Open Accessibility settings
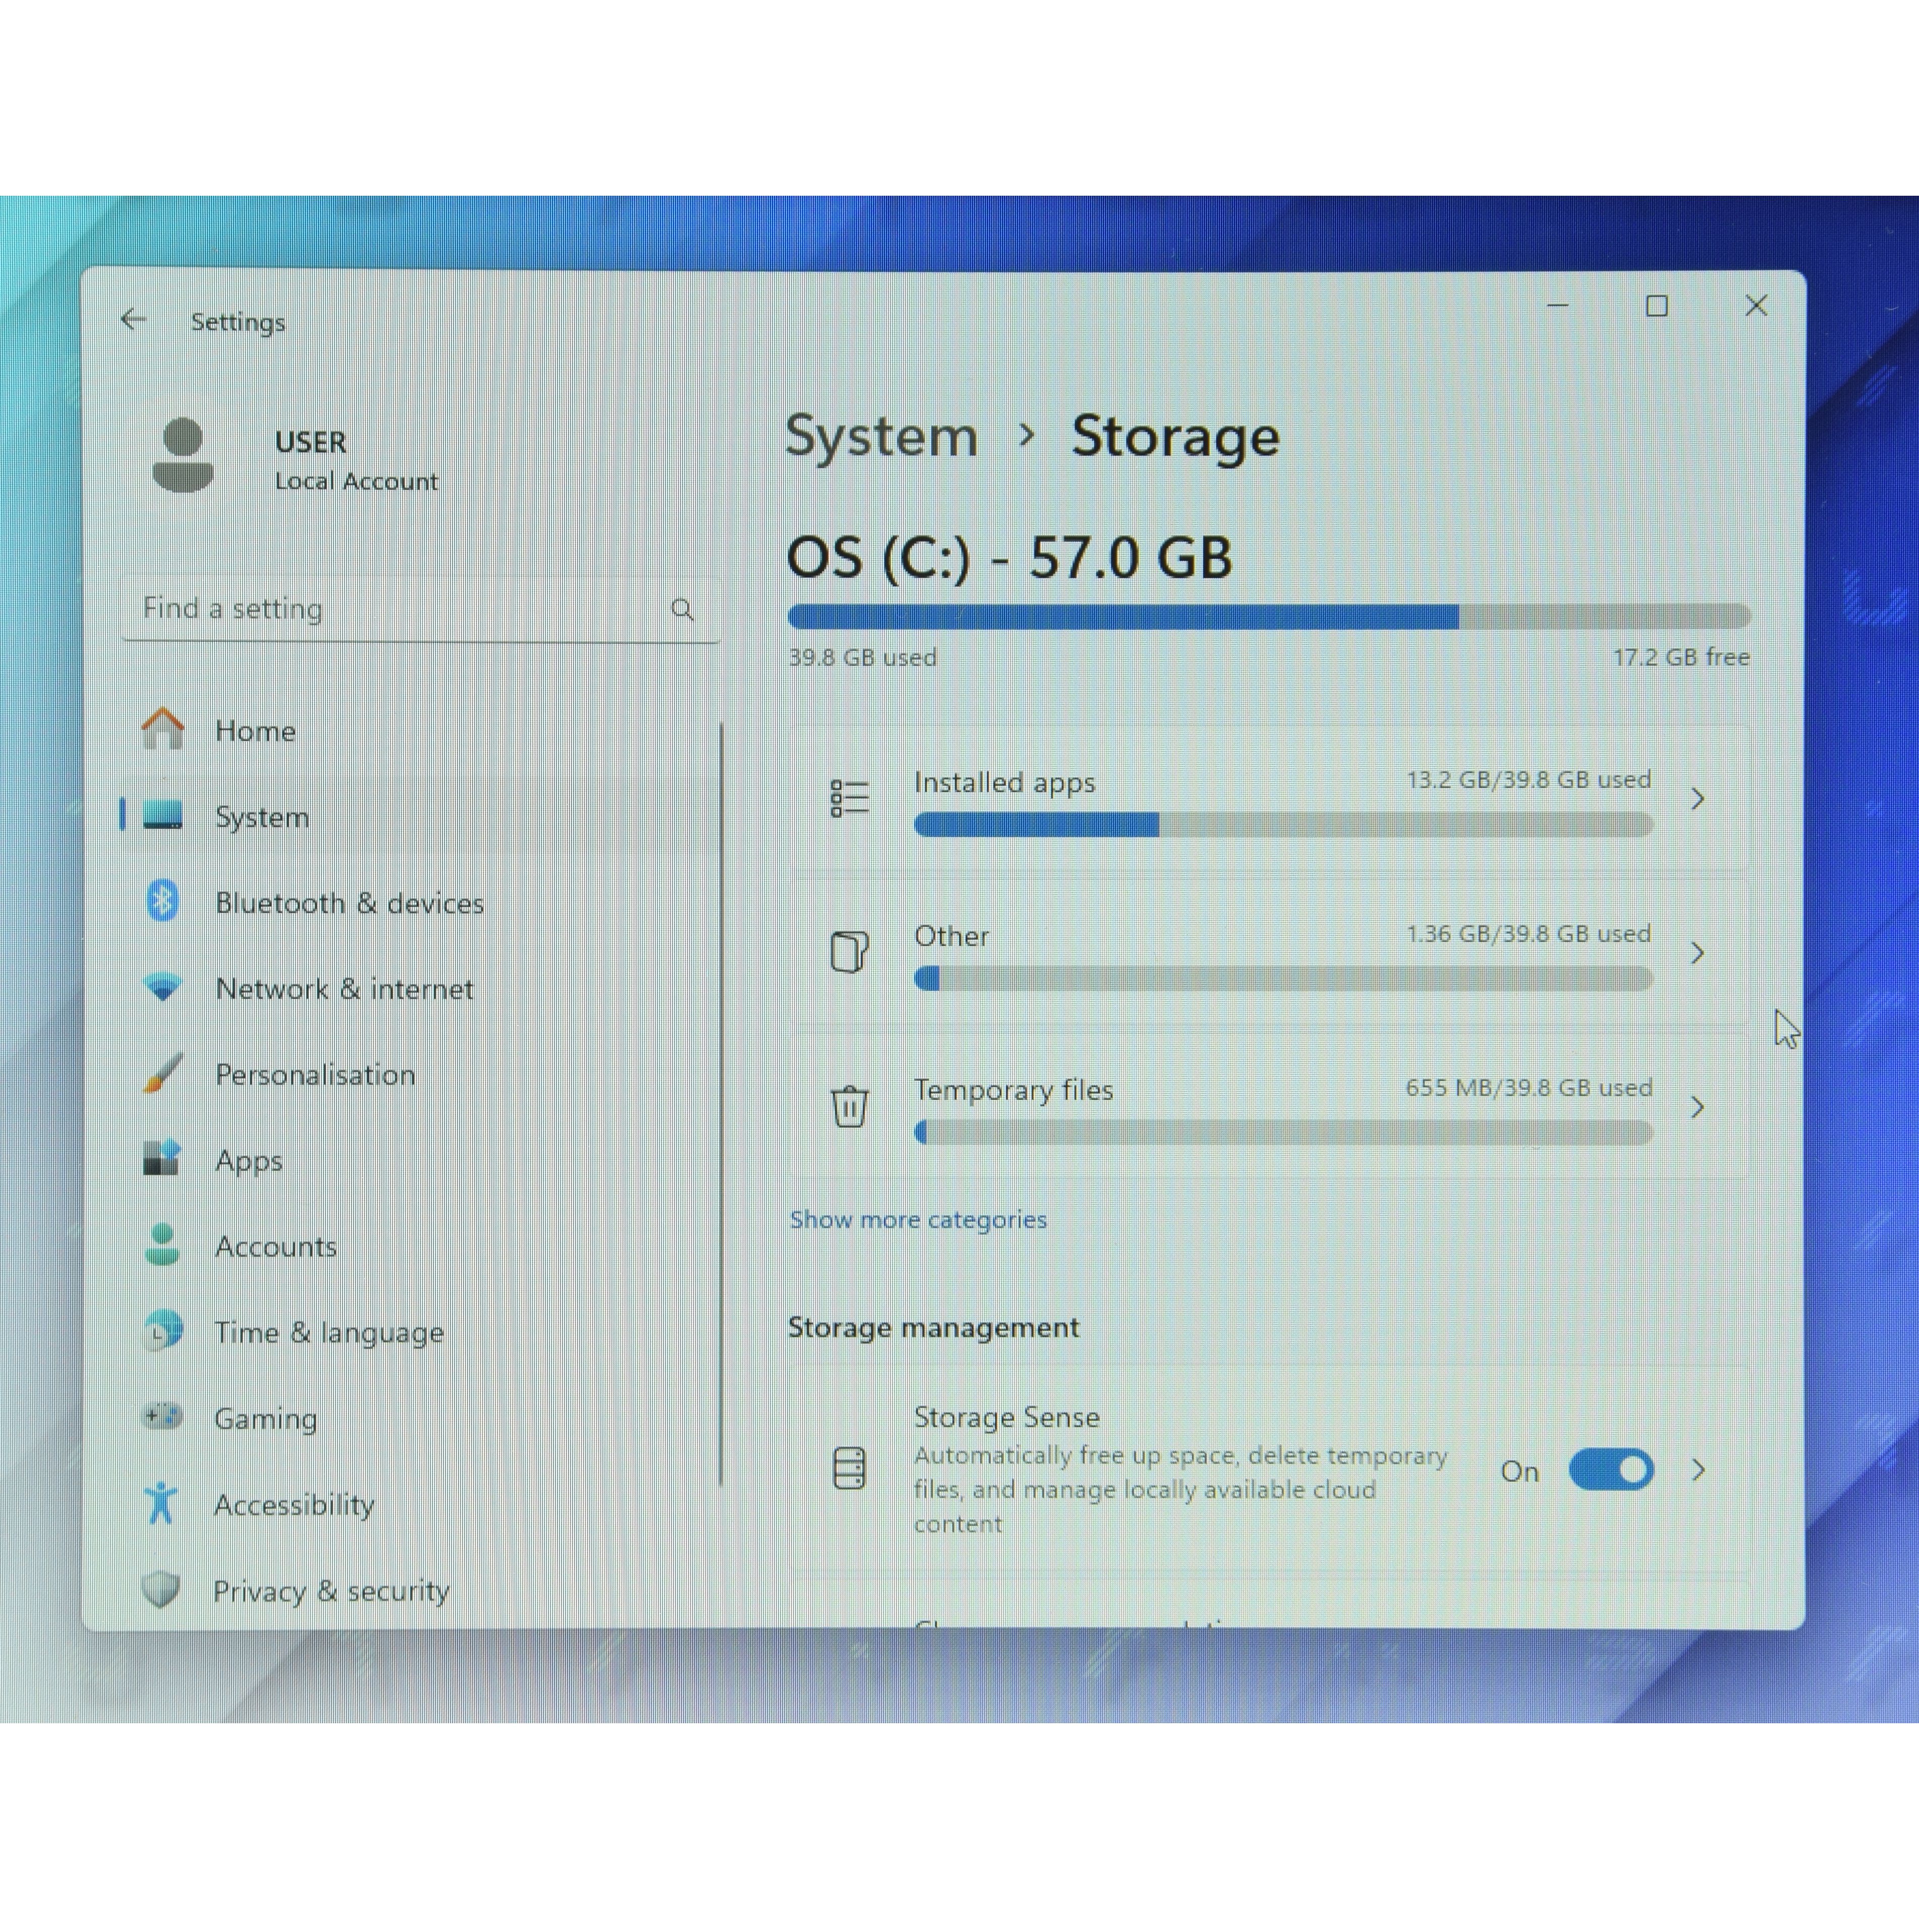1919x1919 pixels. (x=420, y=1504)
